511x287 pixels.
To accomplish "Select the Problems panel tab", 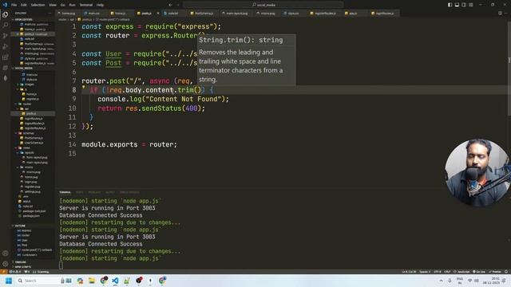I will tap(94, 192).
